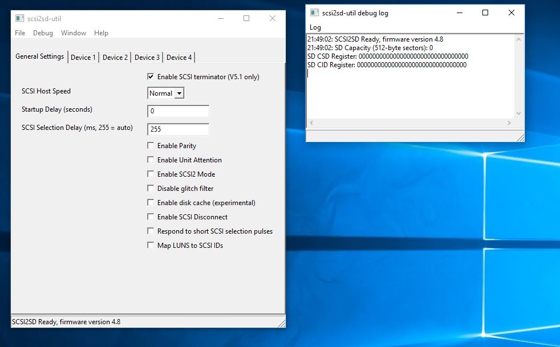
Task: Enable Parity checkbox
Action: (x=151, y=145)
